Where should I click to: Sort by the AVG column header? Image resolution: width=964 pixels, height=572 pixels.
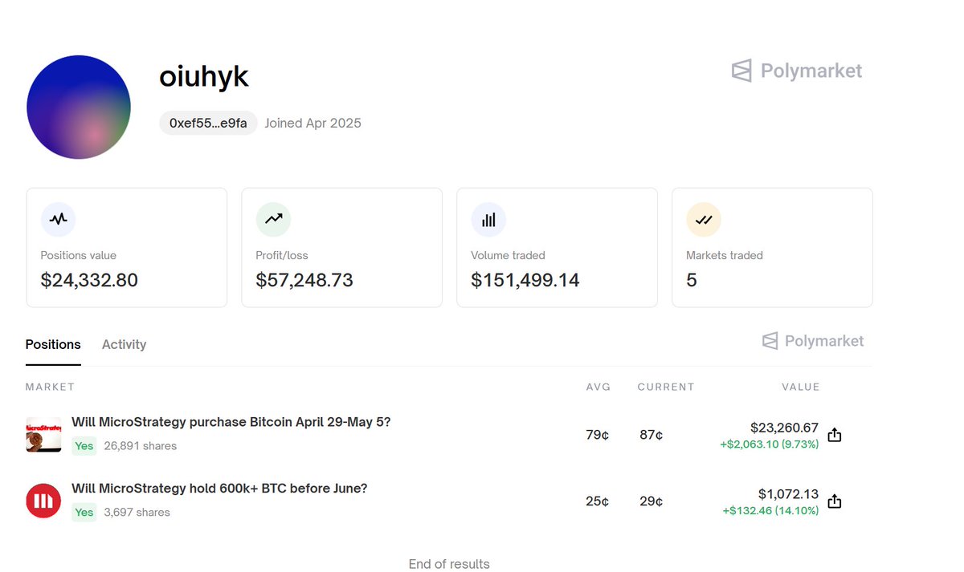598,387
